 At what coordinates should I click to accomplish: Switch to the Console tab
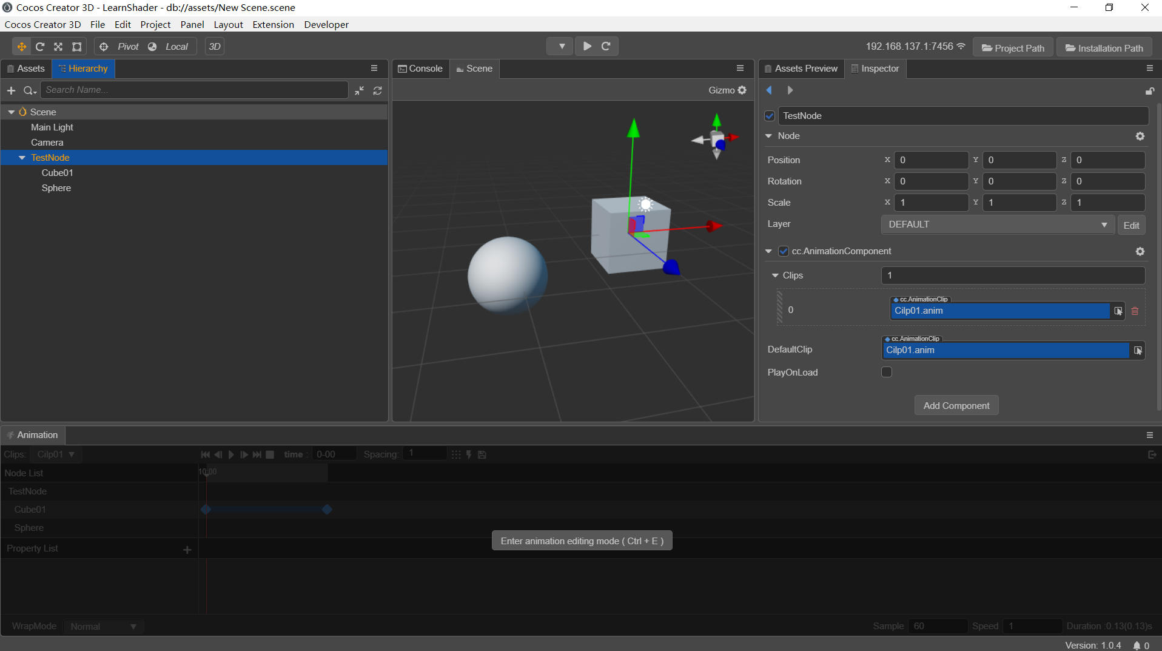click(420, 69)
